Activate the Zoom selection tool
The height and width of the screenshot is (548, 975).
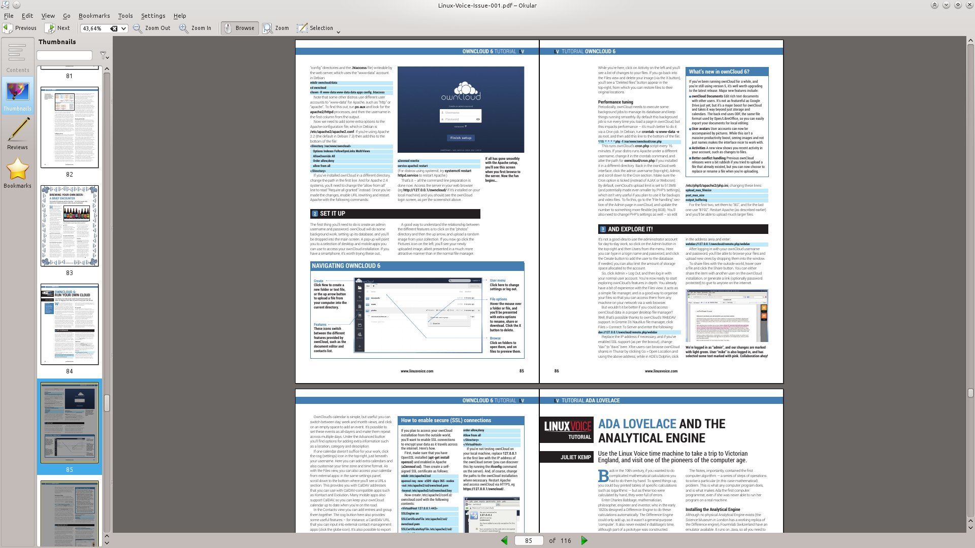[x=276, y=28]
